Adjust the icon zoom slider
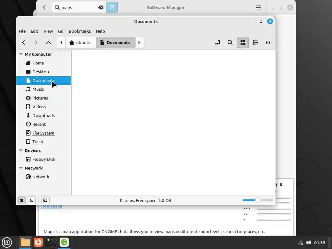Viewport: 332px width, 249px height. tap(258, 200)
